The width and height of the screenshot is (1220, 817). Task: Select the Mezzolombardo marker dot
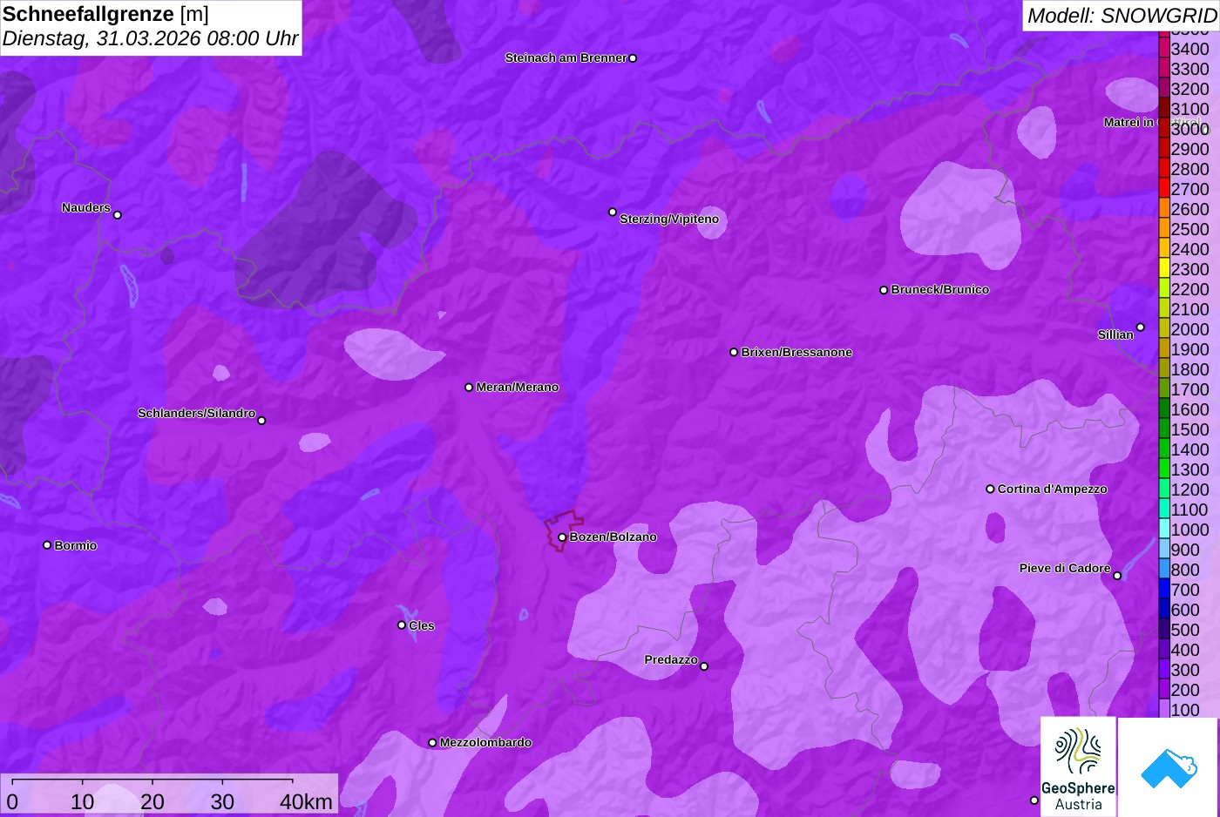tap(432, 743)
